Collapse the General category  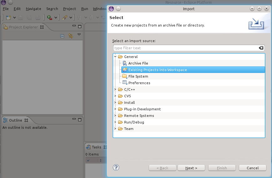click(x=115, y=57)
